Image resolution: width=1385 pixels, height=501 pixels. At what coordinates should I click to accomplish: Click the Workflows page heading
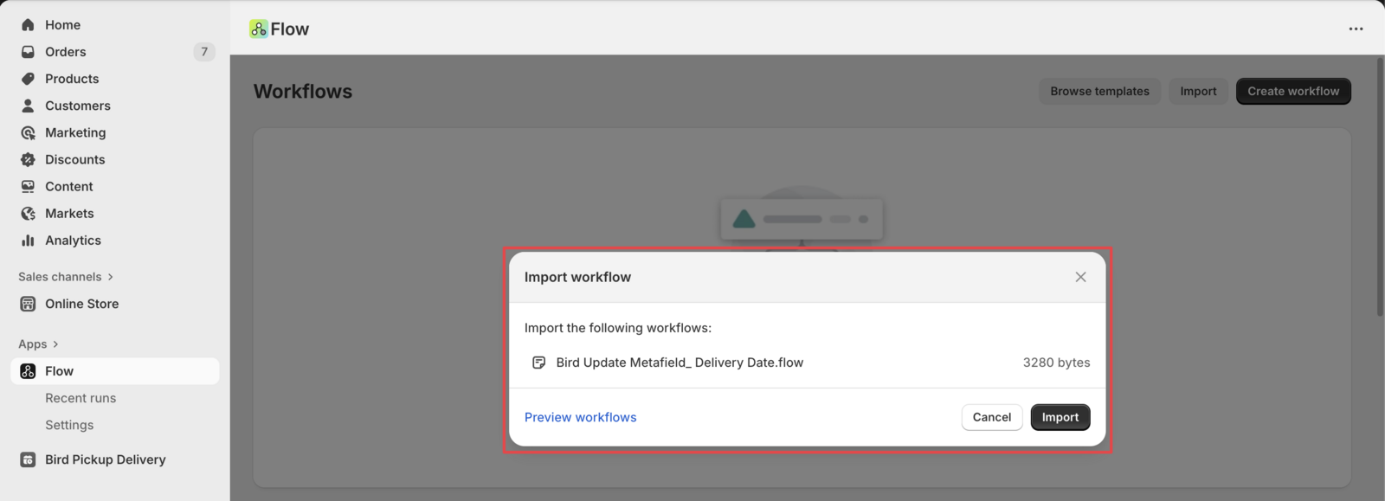pyautogui.click(x=303, y=92)
